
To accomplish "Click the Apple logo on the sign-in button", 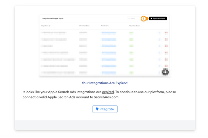I will pyautogui.click(x=151, y=19).
